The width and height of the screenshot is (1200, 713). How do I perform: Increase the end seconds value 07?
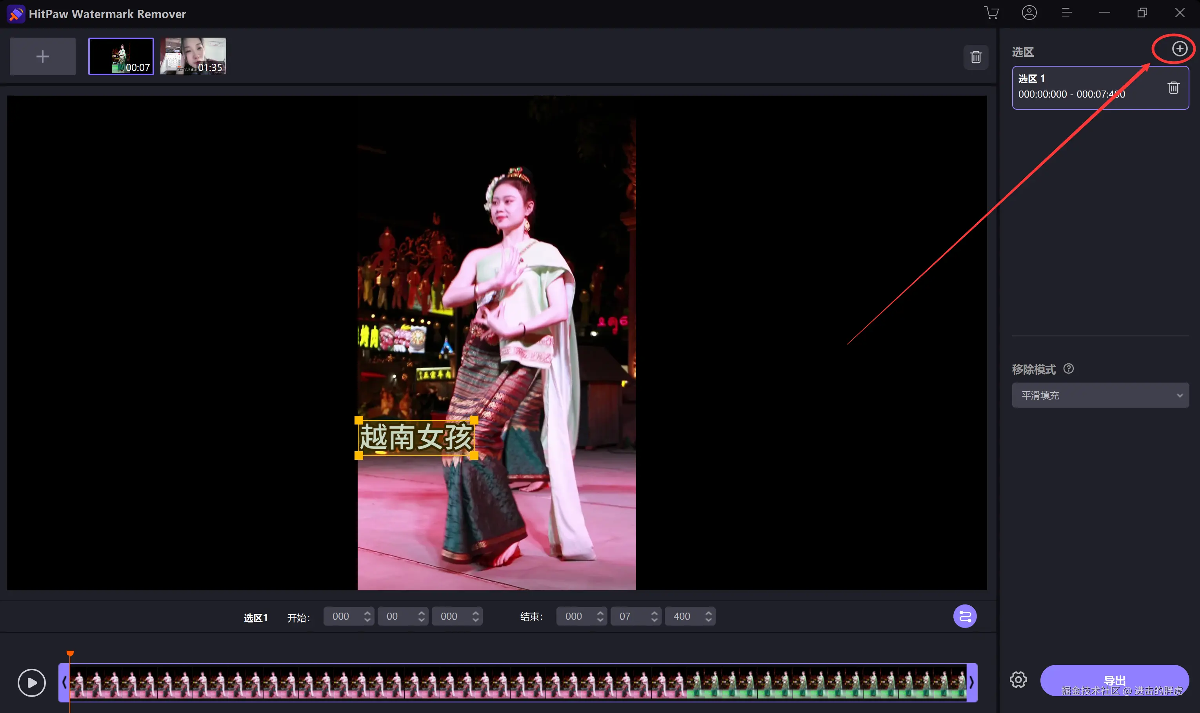[654, 613]
